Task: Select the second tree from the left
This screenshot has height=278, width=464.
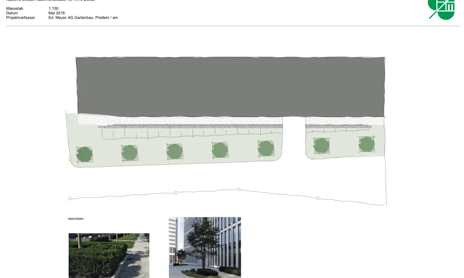Action: (x=129, y=152)
